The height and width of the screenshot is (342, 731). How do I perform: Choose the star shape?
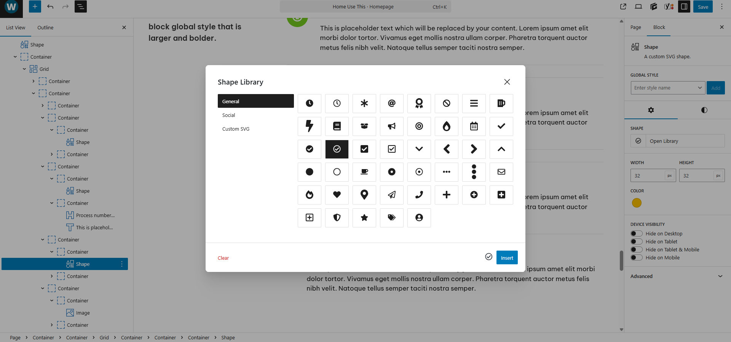click(364, 217)
